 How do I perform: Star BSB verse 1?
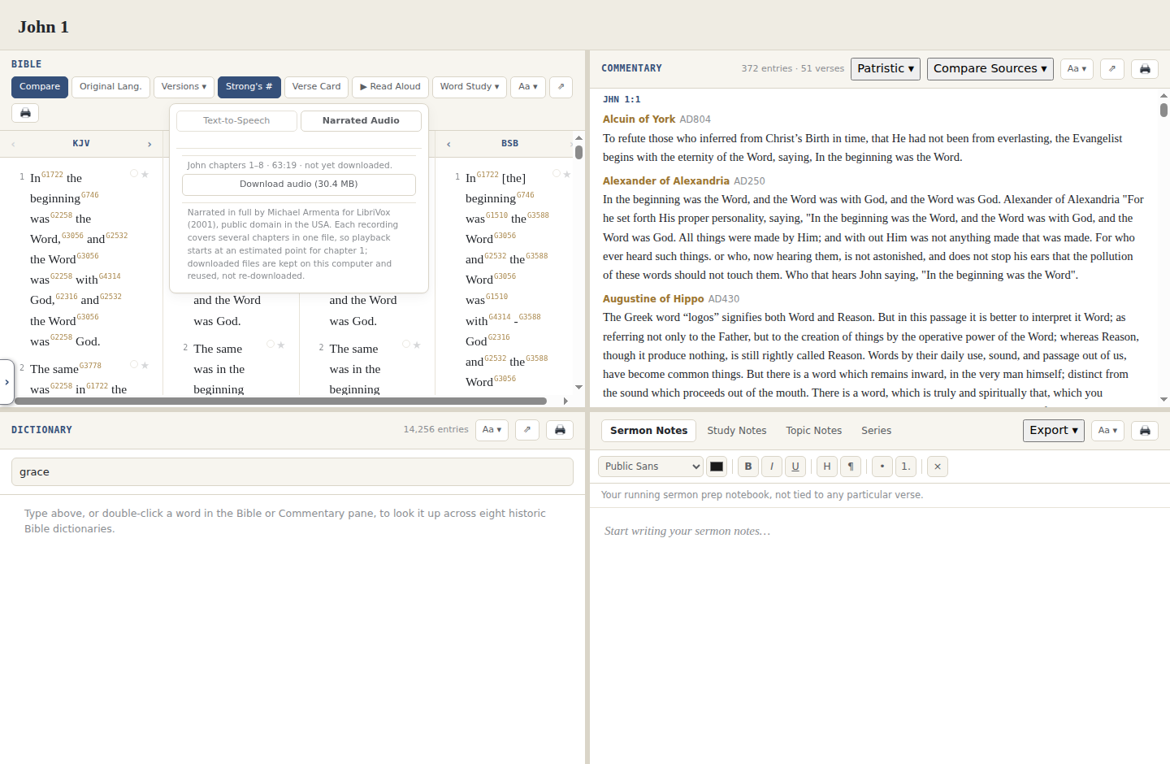click(567, 174)
